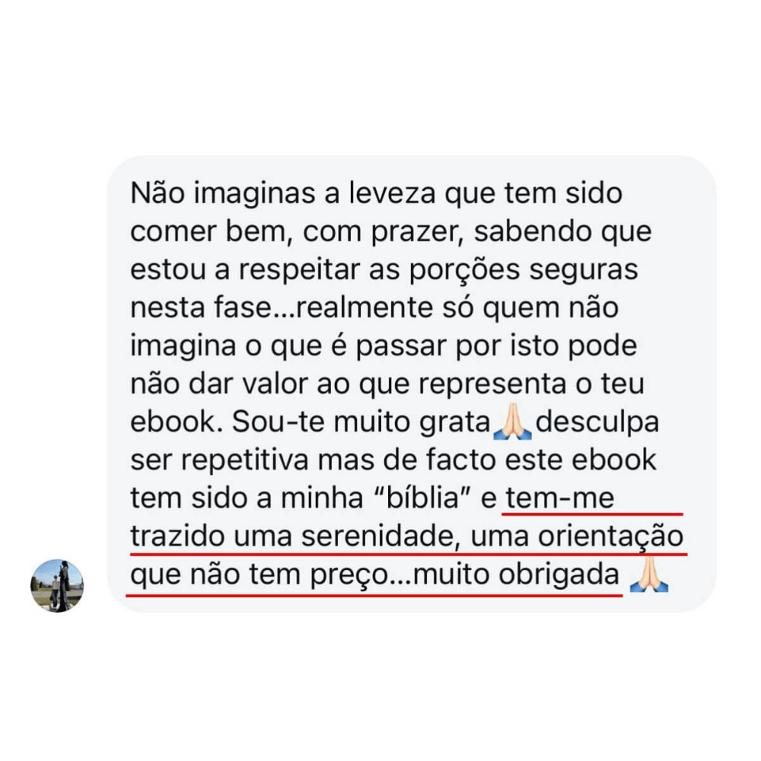Click 'Sou-te muito grata' text
Screen dimensions: 761x761
click(361, 422)
